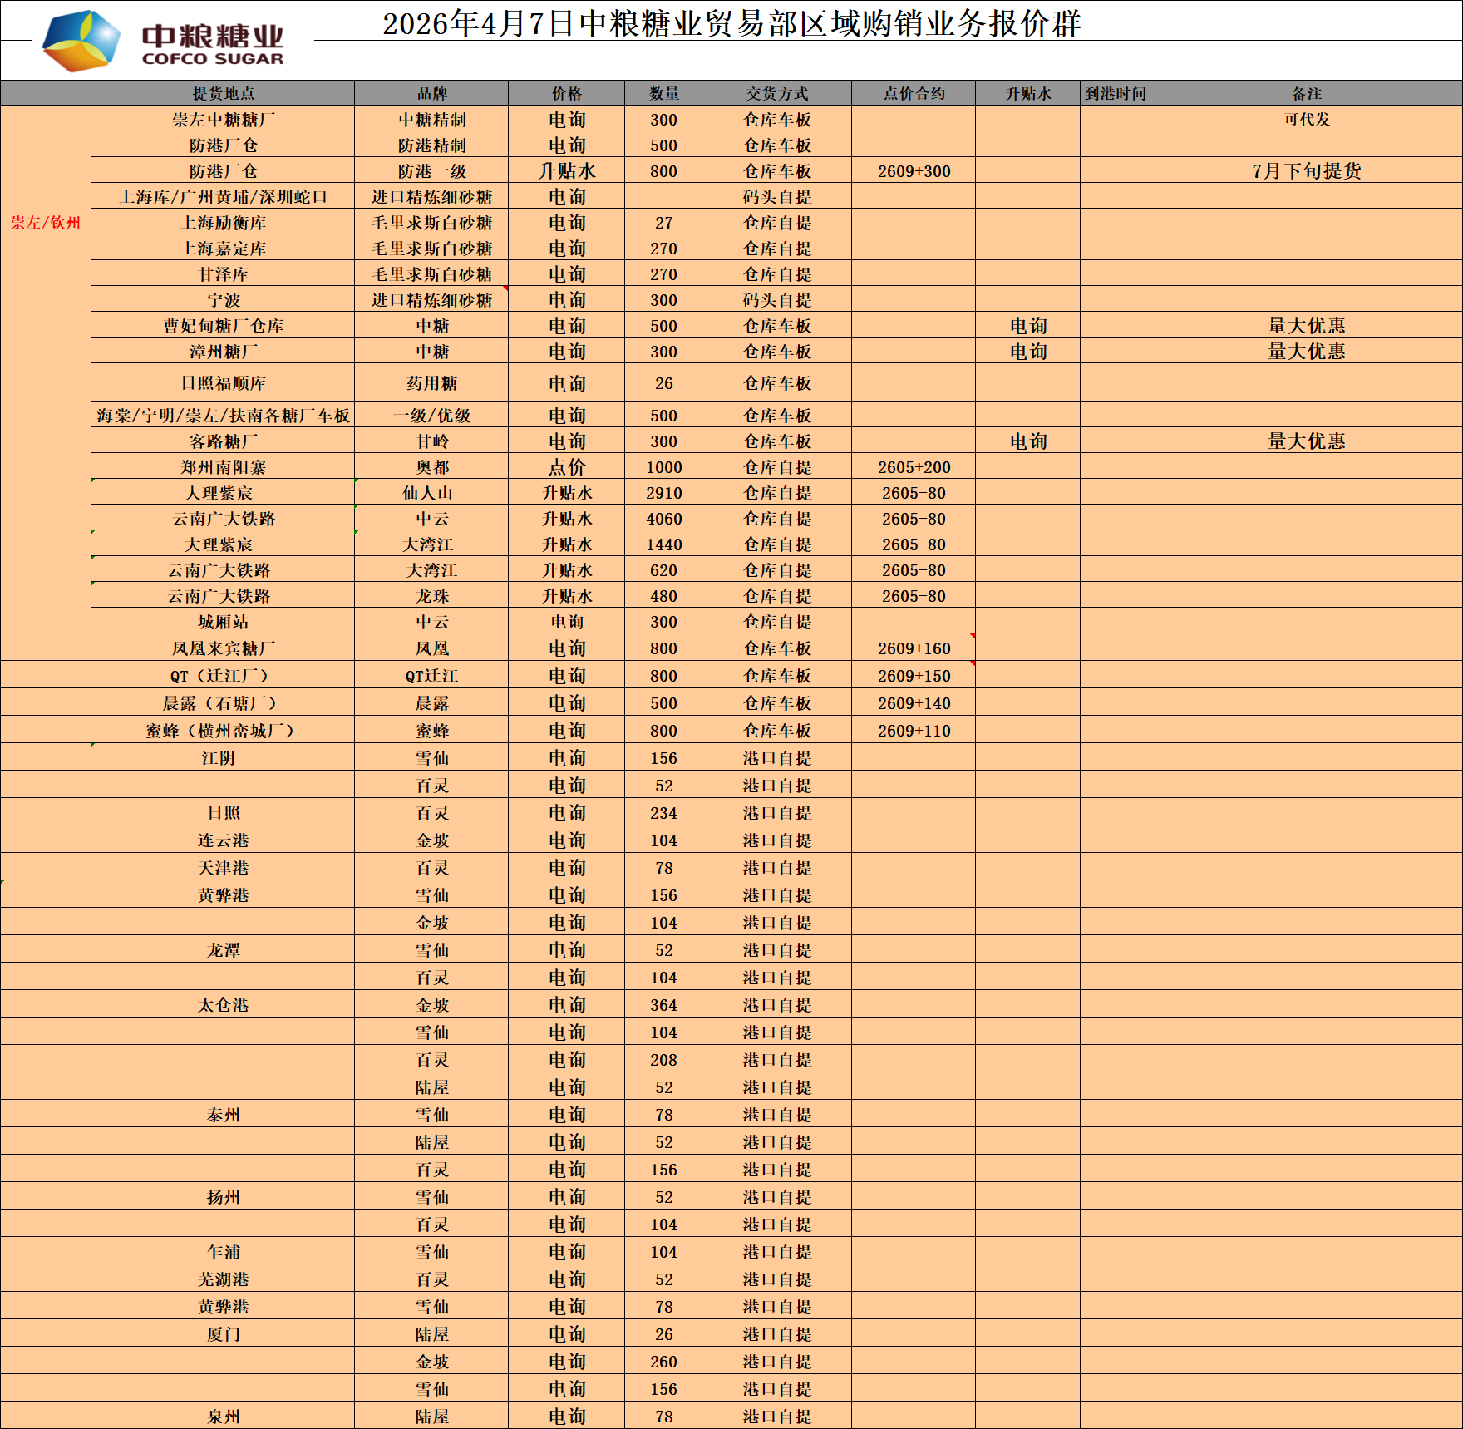Select the 2910 quantity cell
1463x1429 pixels.
(x=663, y=492)
